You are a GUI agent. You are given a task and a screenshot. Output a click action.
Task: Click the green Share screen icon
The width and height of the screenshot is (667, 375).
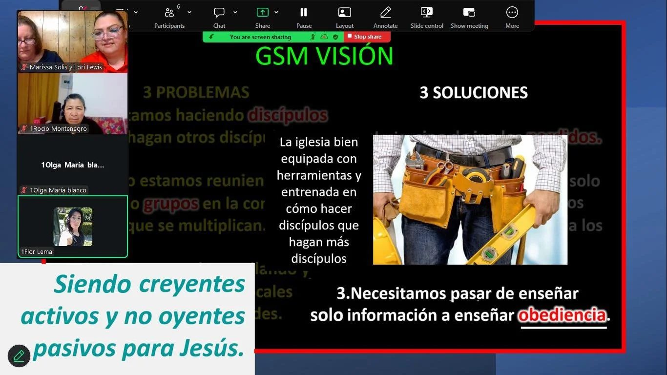[x=263, y=12]
